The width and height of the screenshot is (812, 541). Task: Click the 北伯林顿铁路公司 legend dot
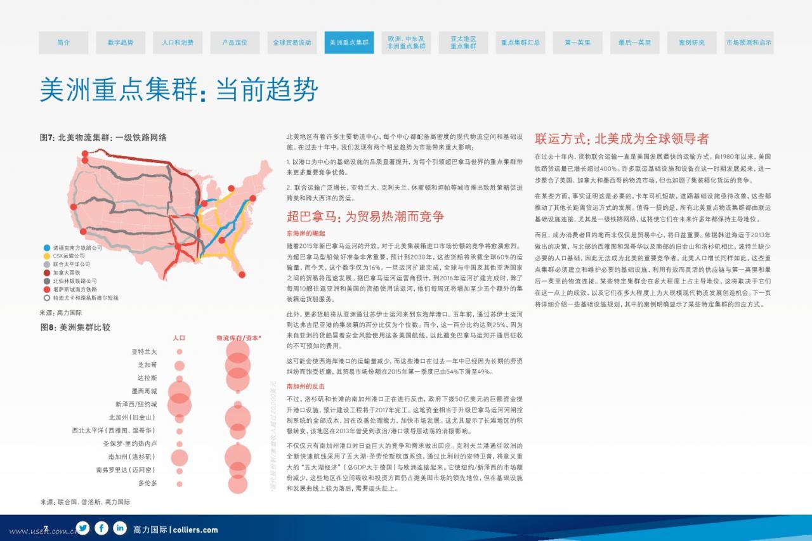(x=47, y=281)
